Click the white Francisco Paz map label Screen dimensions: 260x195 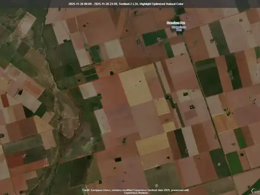click(175, 23)
